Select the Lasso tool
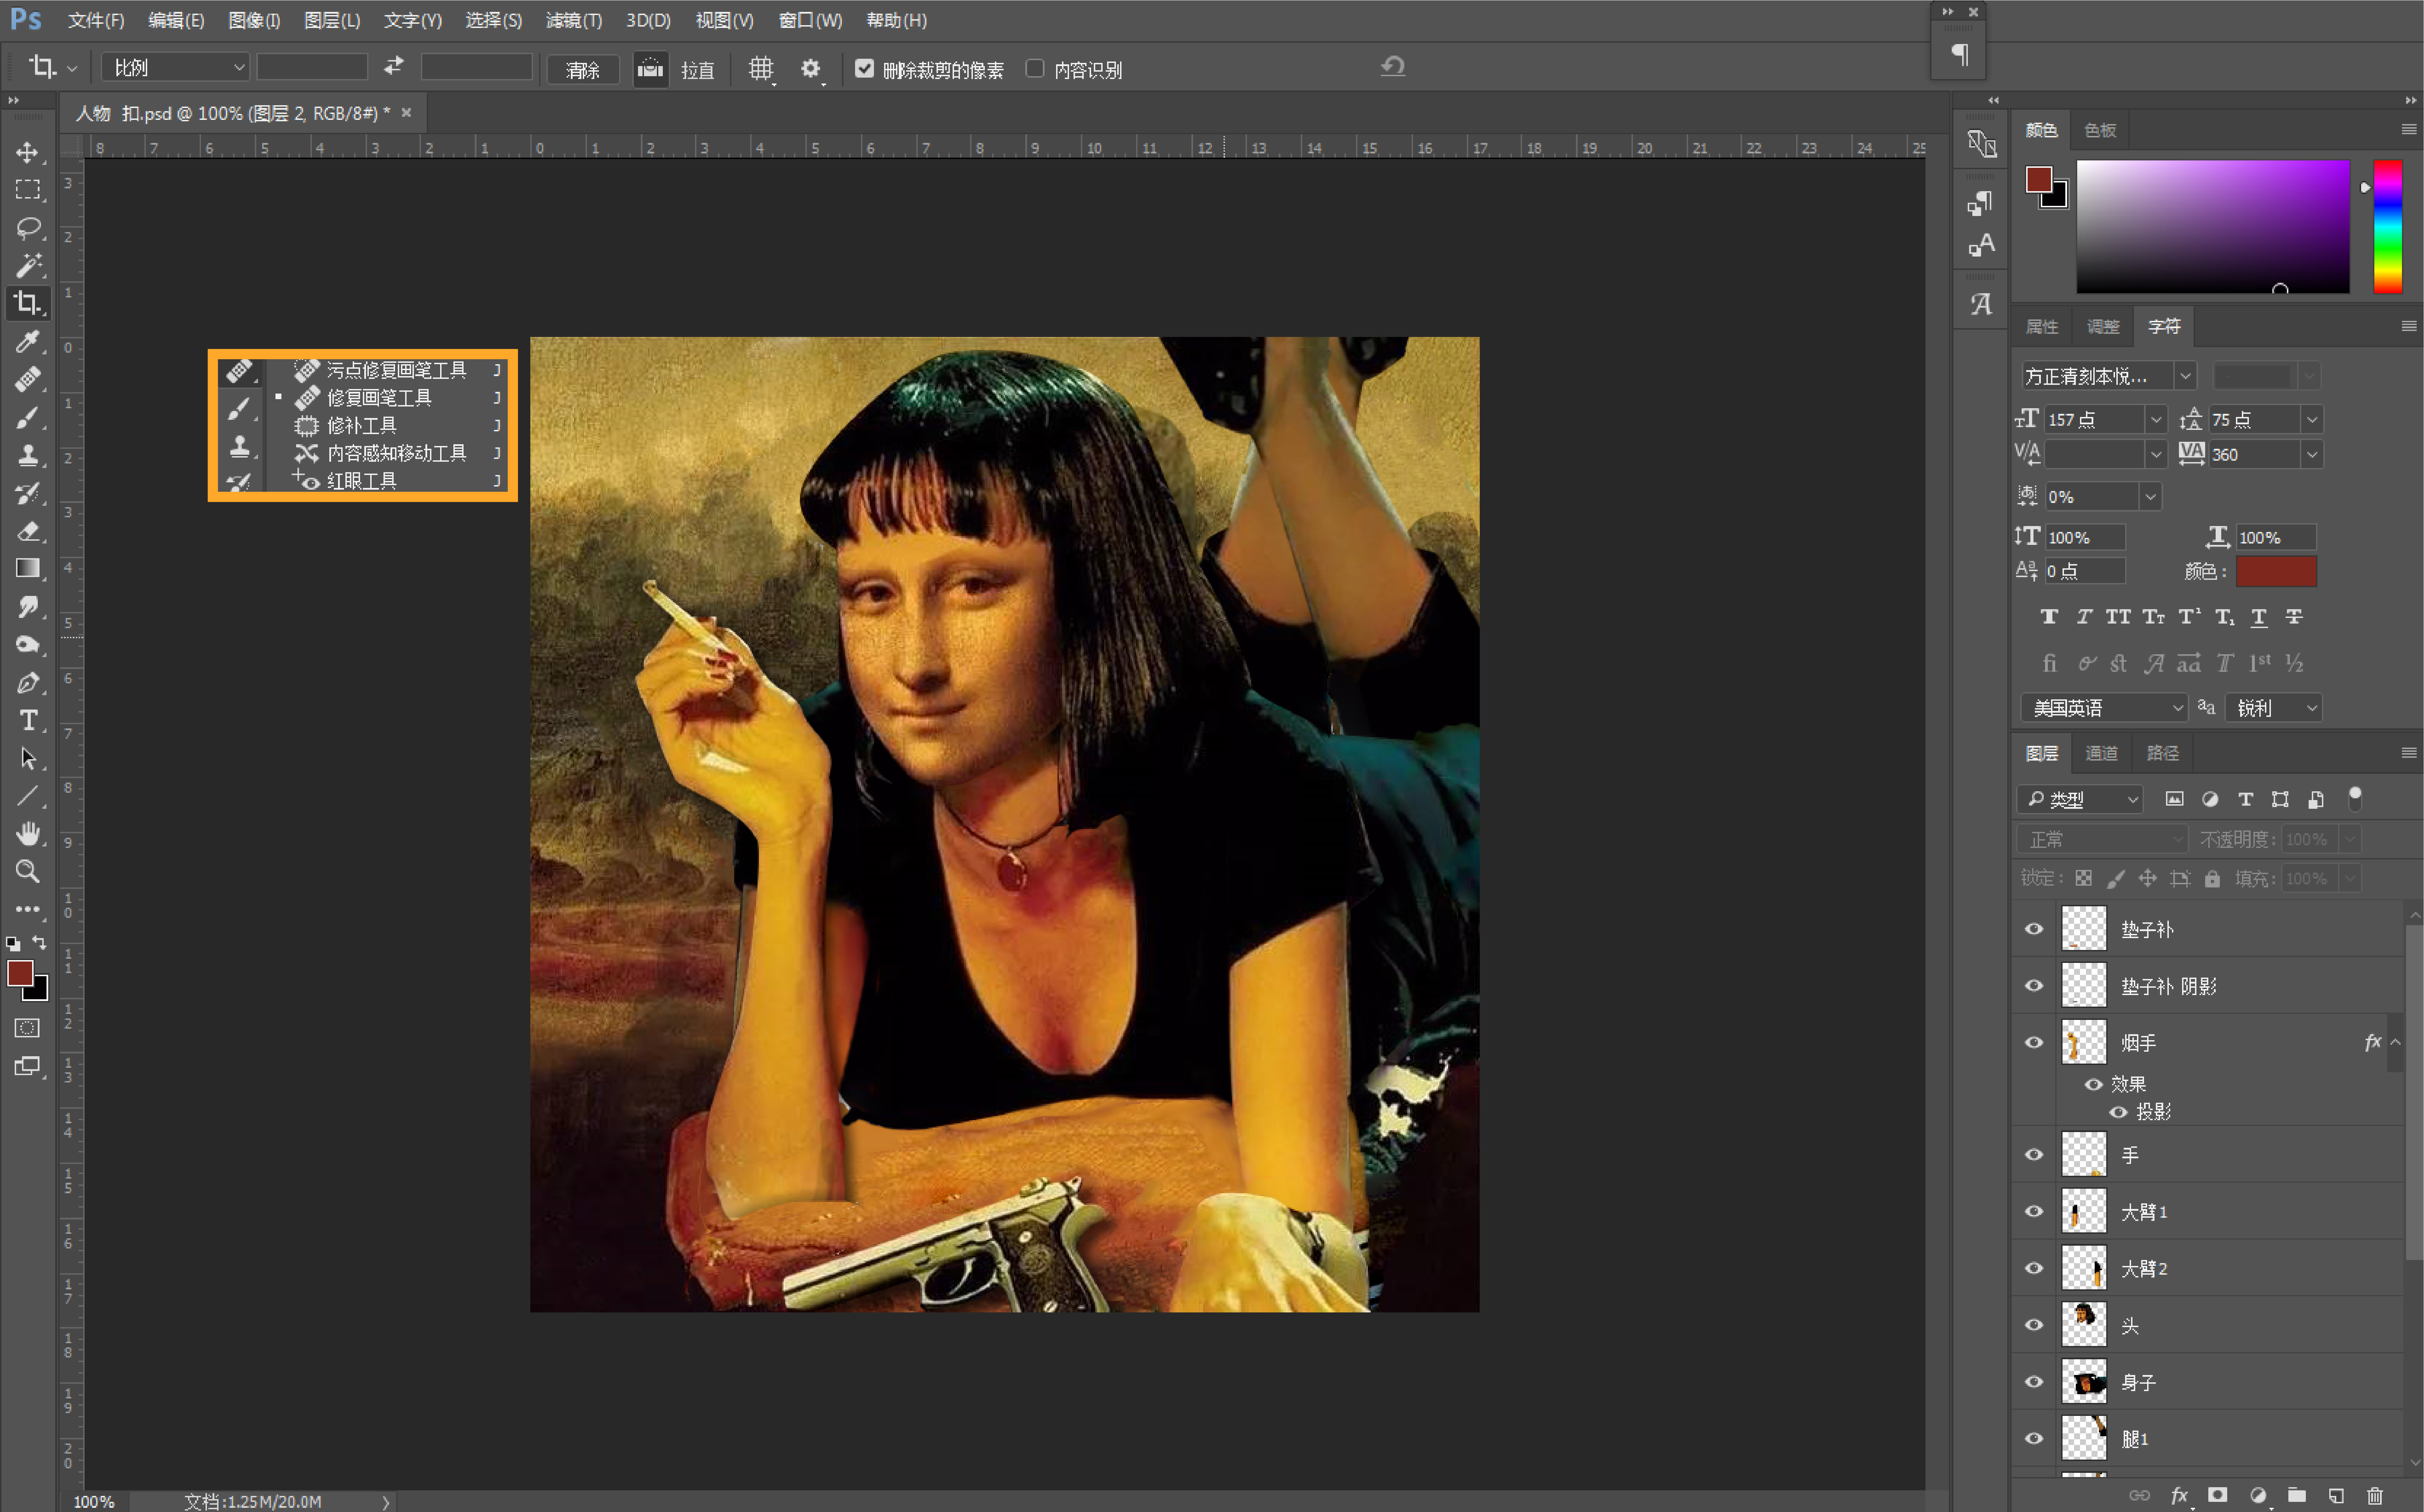Screen dimensions: 2424x1512 [x=28, y=228]
